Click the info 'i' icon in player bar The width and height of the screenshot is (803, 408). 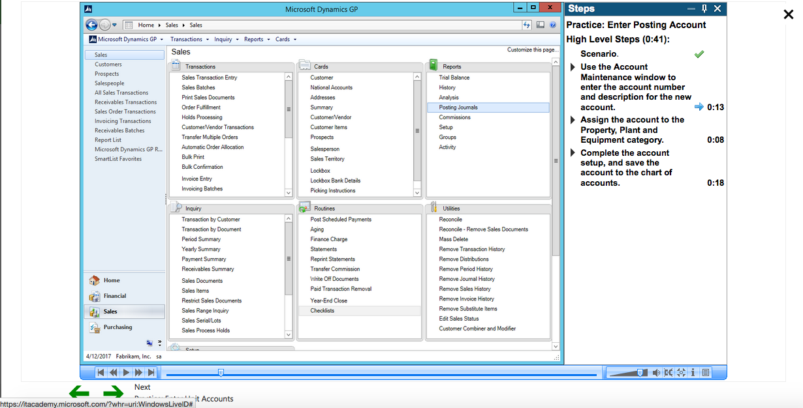(693, 373)
